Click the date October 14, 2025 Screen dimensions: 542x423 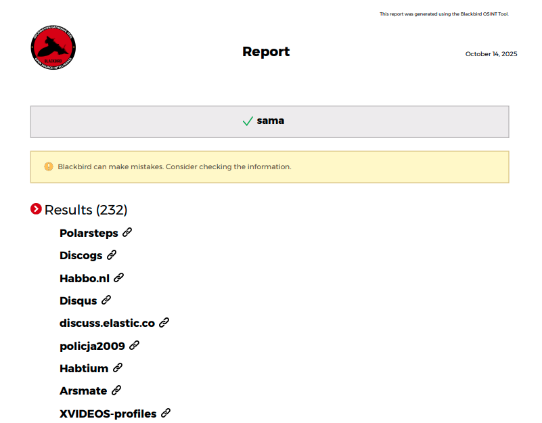[x=491, y=54]
